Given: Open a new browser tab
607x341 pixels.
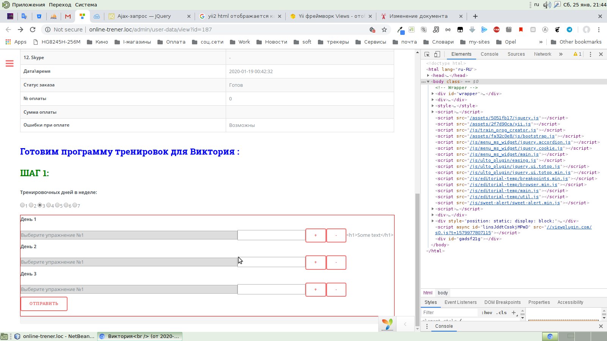Looking at the screenshot, I should (x=475, y=16).
